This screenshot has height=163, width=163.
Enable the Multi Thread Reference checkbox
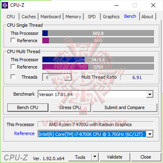tap(13, 66)
